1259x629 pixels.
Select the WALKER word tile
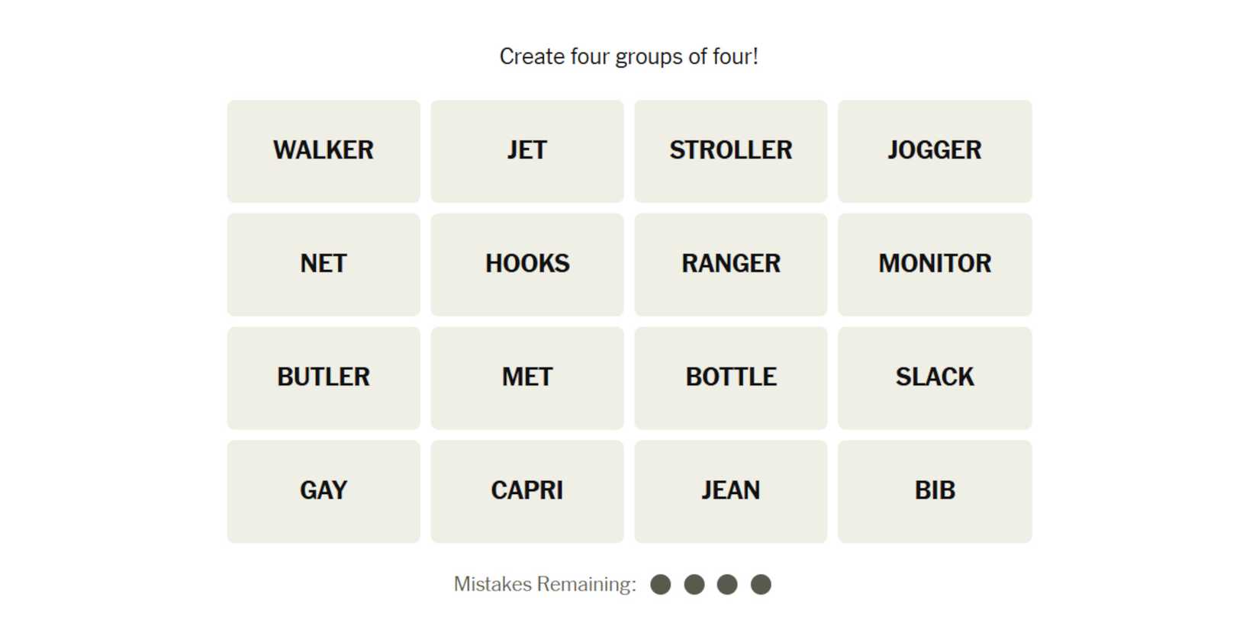(324, 151)
